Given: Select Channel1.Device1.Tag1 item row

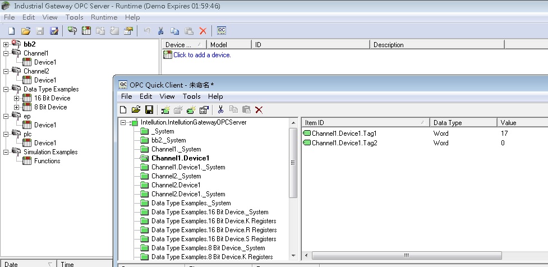Looking at the screenshot, I should 344,133.
